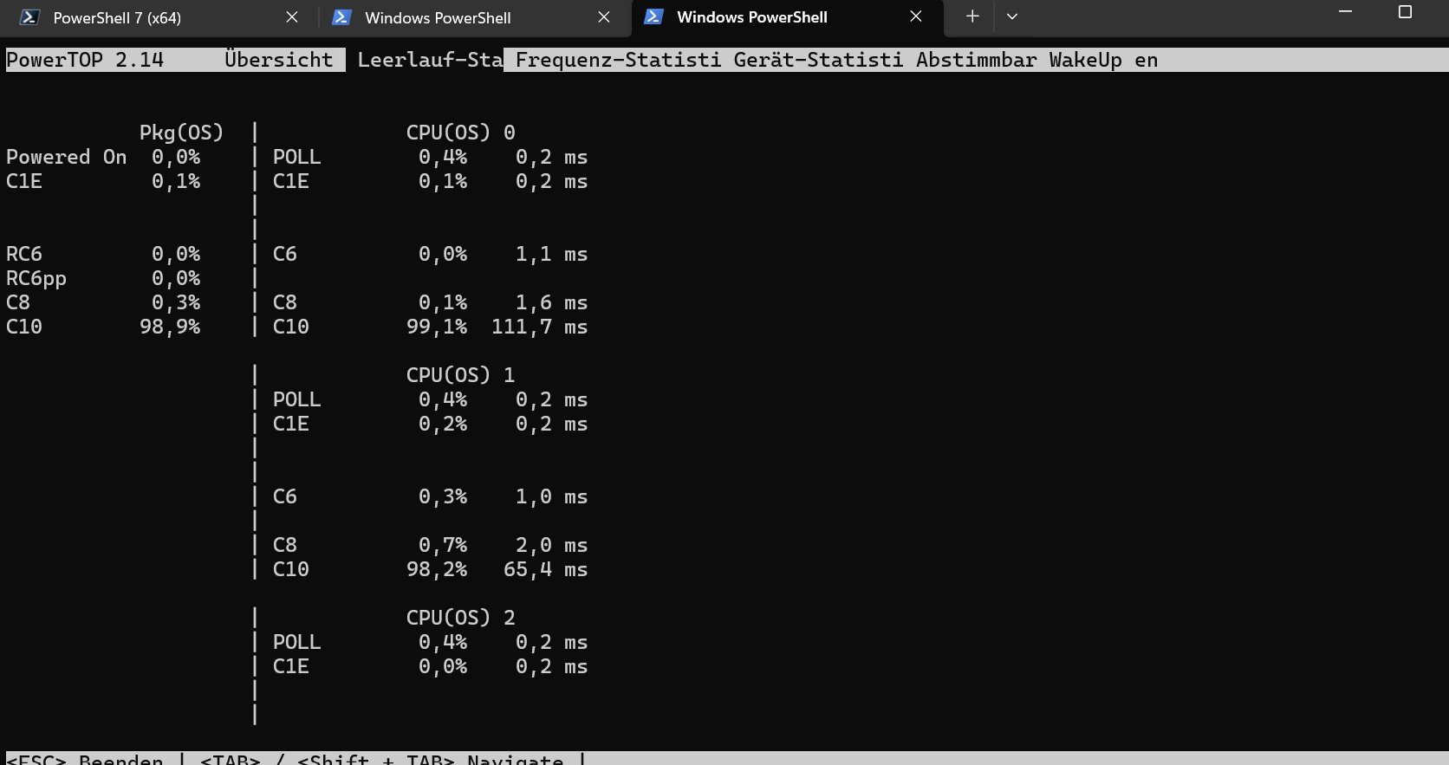This screenshot has width=1449, height=765.
Task: Select the Leerlauf-Sta tab
Action: pos(430,60)
